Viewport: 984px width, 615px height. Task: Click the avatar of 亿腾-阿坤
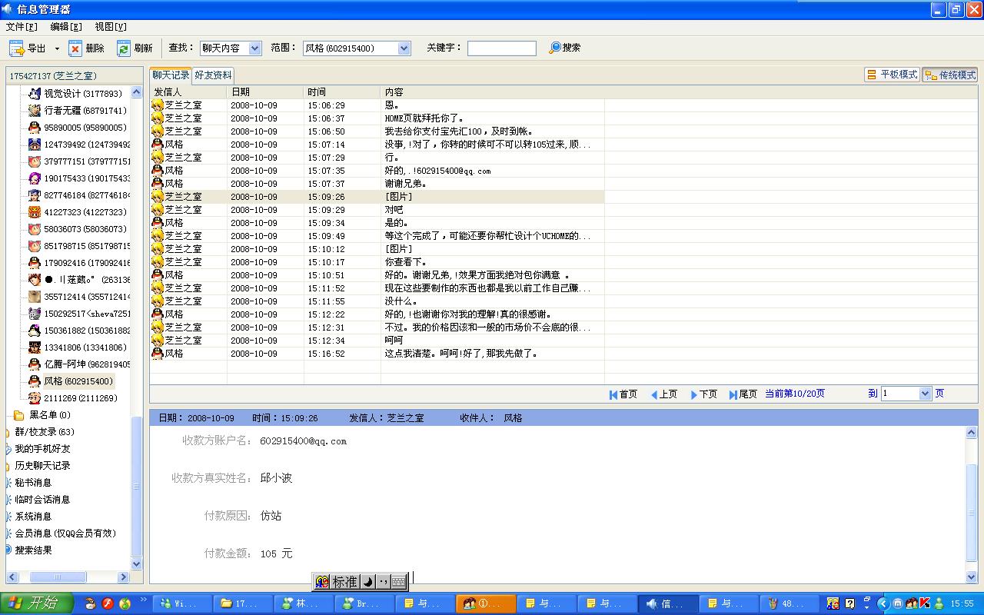(x=34, y=364)
